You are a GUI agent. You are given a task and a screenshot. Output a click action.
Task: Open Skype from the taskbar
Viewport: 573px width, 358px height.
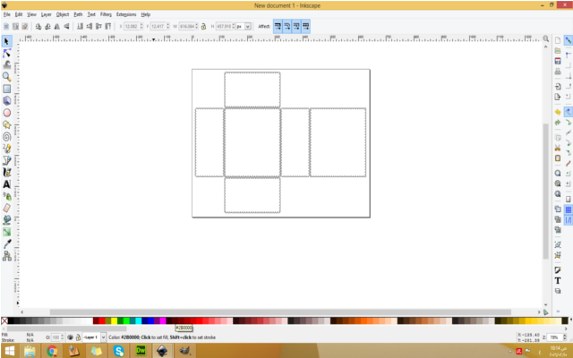119,351
